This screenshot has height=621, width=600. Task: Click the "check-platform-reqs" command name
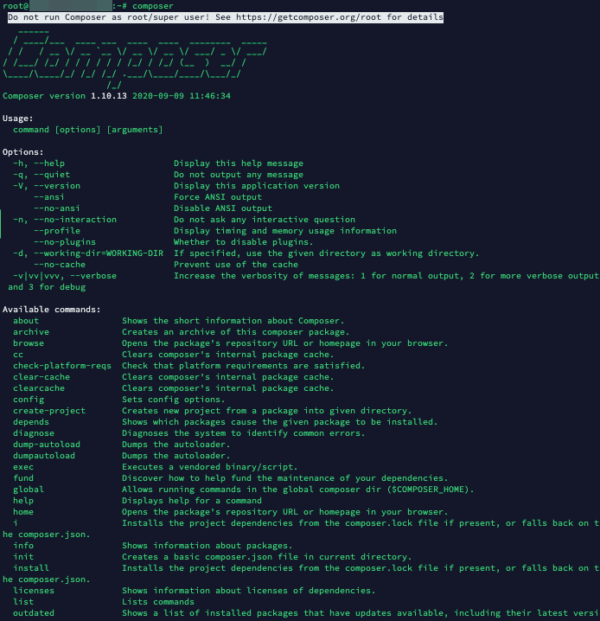(62, 366)
